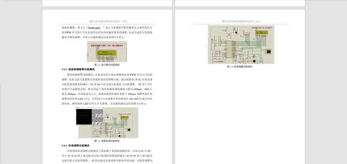Screen dimensions: 347x164
Task: Select the Figure 5.2 LCD display image
Action: point(107,51)
